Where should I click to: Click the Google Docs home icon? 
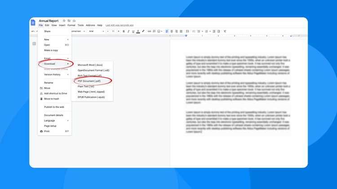pos(33,22)
